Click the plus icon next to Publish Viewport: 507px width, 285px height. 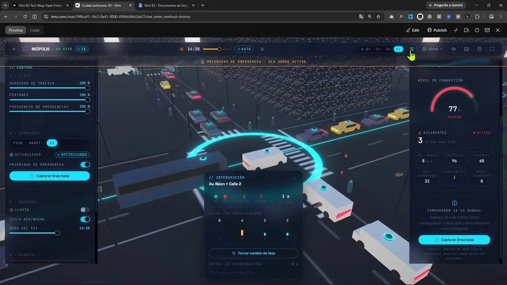[x=456, y=30]
